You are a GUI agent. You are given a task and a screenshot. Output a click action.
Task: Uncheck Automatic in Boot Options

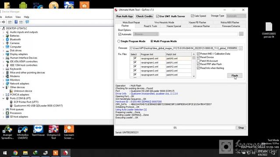click(x=119, y=34)
